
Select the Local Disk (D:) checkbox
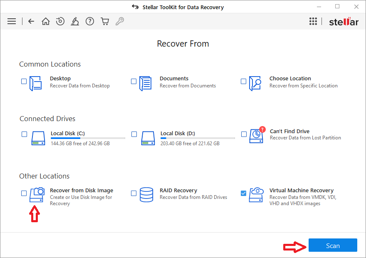(134, 134)
